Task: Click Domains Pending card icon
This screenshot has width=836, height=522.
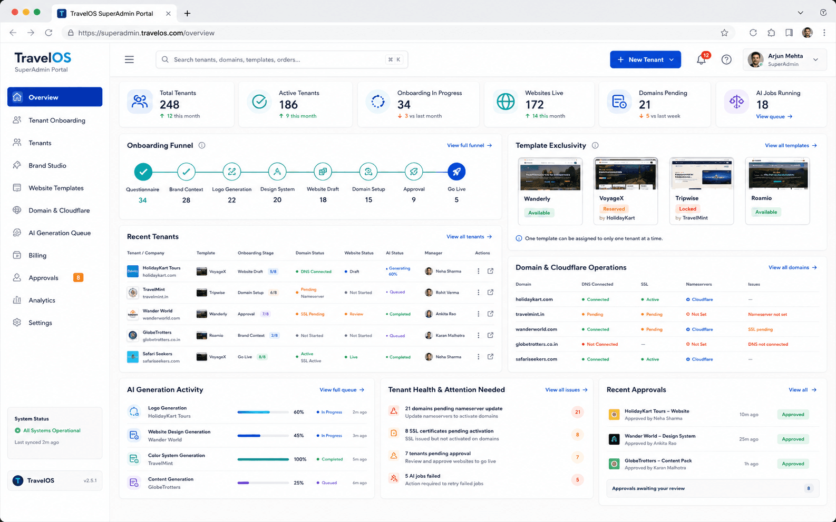Action: tap(619, 102)
